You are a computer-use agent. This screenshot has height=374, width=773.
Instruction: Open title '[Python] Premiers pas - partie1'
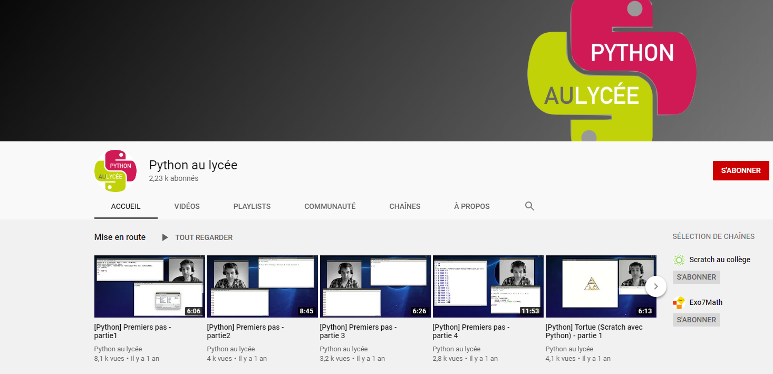tap(133, 331)
